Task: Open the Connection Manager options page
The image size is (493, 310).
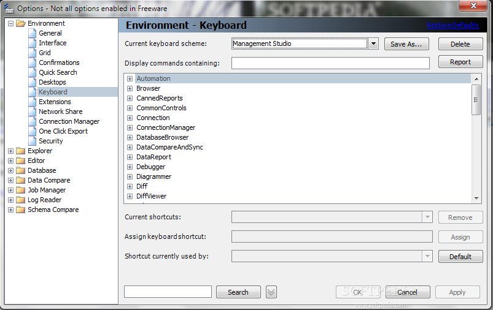Action: 69,121
